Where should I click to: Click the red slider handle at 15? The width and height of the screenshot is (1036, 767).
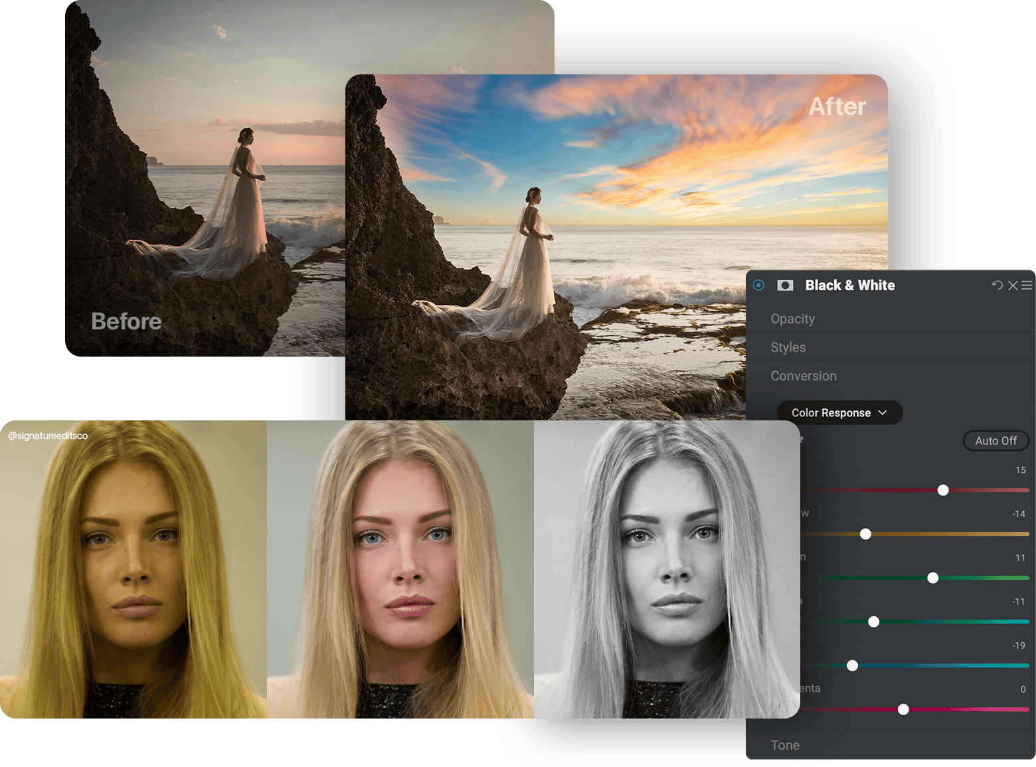tap(943, 490)
